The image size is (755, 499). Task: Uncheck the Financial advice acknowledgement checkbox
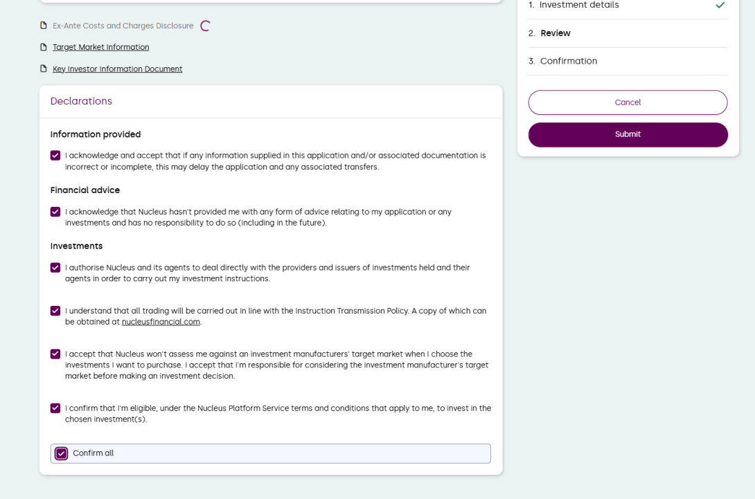point(55,212)
